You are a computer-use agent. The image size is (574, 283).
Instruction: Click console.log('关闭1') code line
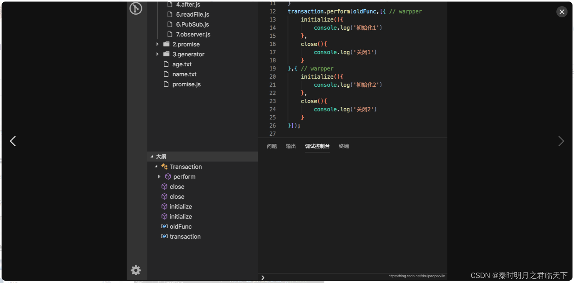pyautogui.click(x=345, y=52)
